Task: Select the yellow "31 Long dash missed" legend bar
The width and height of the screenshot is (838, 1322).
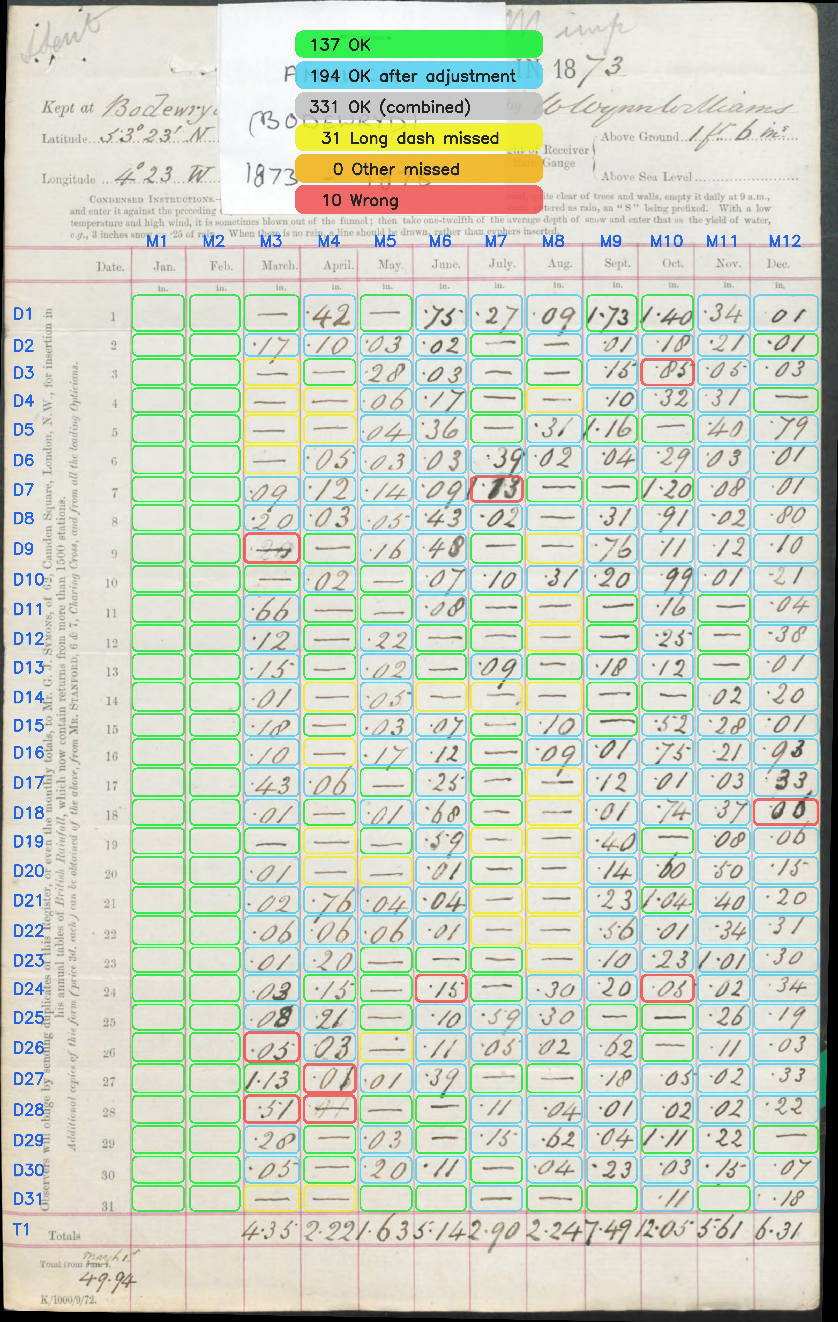Action: (419, 138)
